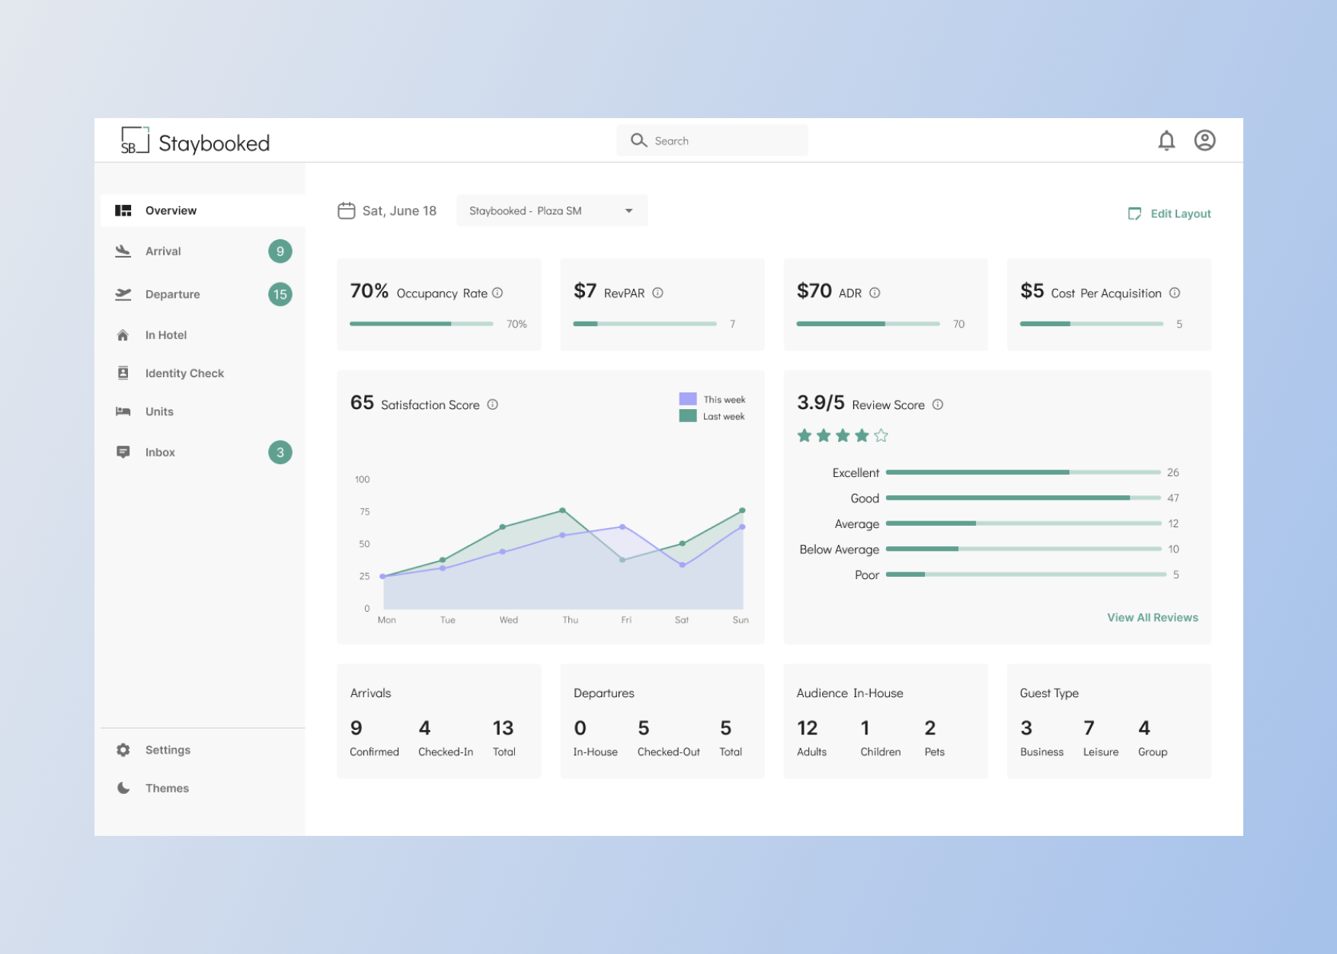The height and width of the screenshot is (954, 1337).
Task: Click the In Hotel house icon
Action: coord(123,335)
